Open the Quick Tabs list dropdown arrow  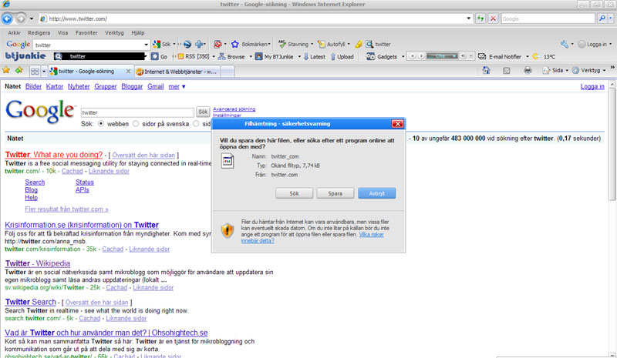pyautogui.click(x=44, y=71)
